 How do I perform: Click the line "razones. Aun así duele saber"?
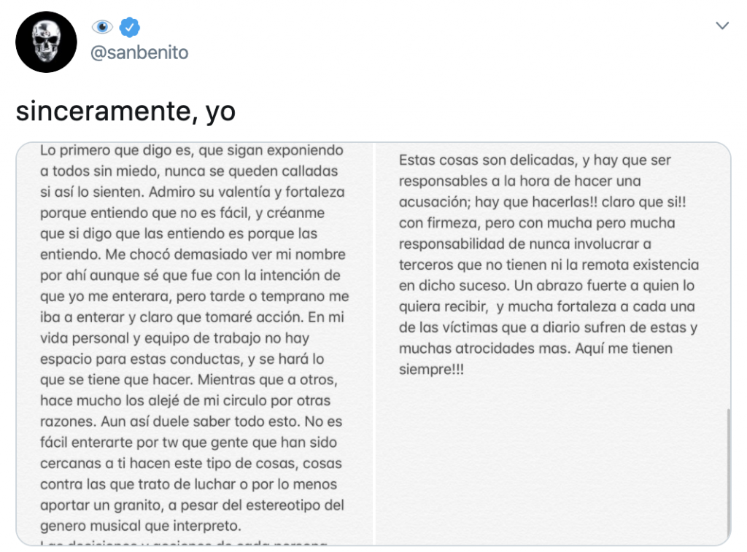(191, 421)
